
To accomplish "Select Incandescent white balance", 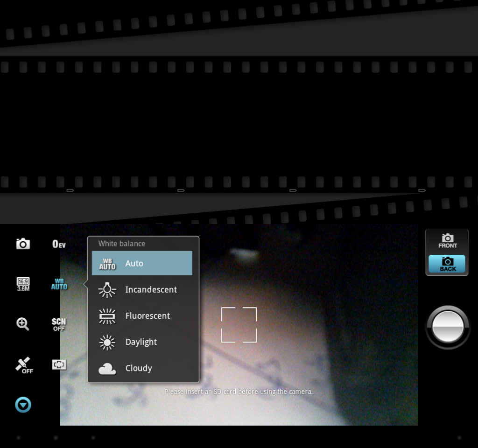I will click(x=142, y=289).
